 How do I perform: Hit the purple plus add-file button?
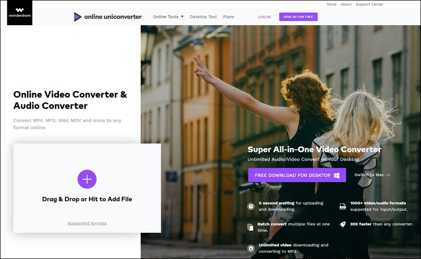(87, 179)
